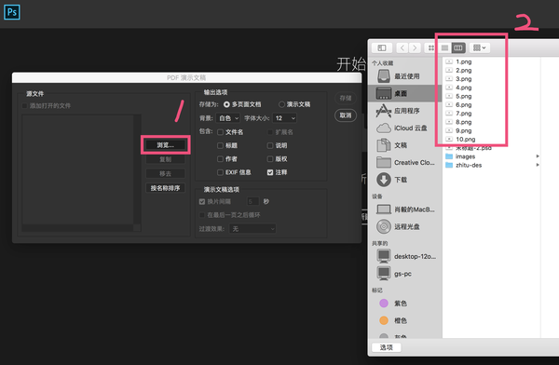This screenshot has width=559, height=365.
Task: Check the 说明 checkbox
Action: pyautogui.click(x=270, y=145)
